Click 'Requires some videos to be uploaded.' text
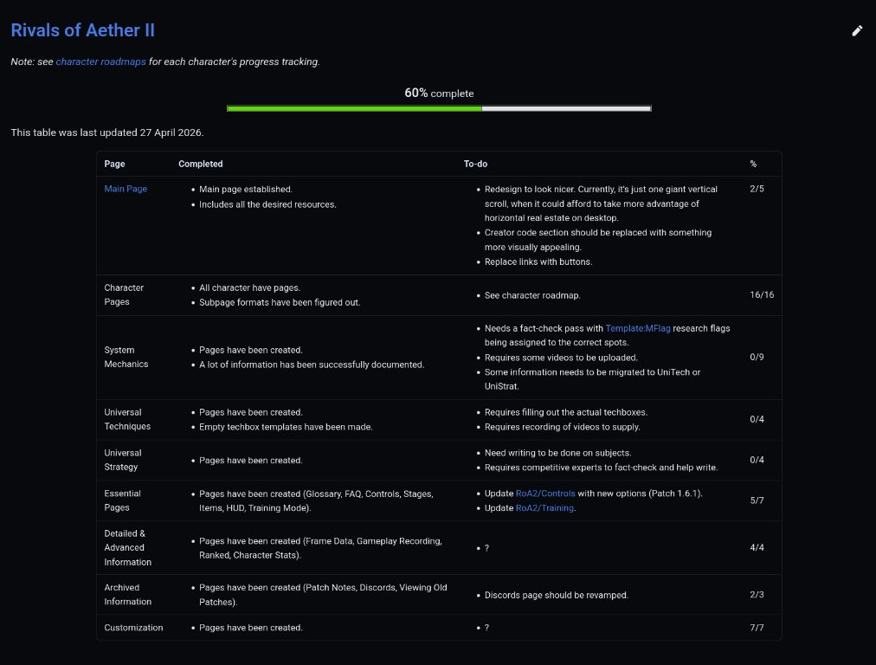The image size is (876, 665). pos(561,358)
